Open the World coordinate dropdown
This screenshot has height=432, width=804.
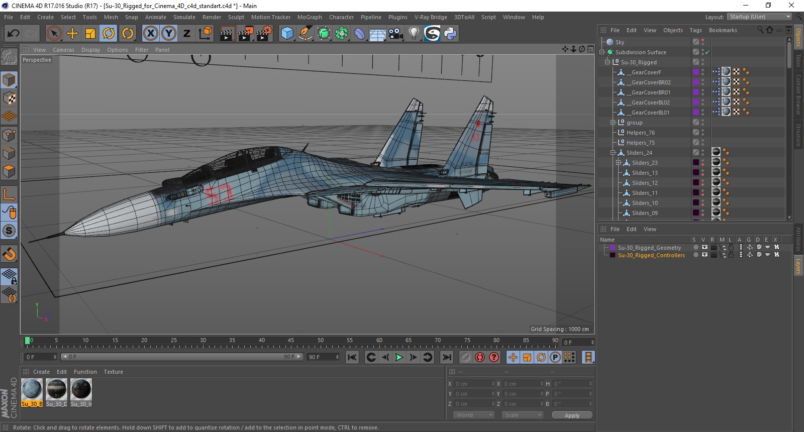[x=474, y=415]
